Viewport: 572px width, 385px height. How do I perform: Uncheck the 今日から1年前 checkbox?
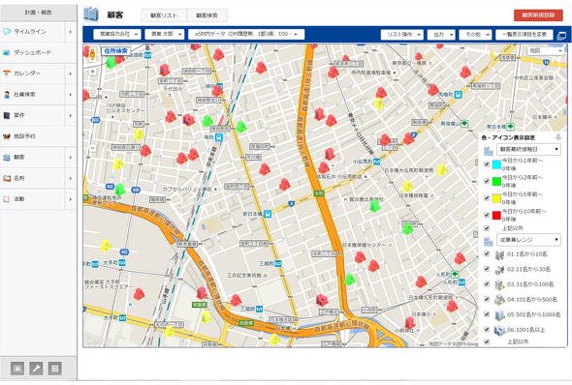tap(487, 164)
